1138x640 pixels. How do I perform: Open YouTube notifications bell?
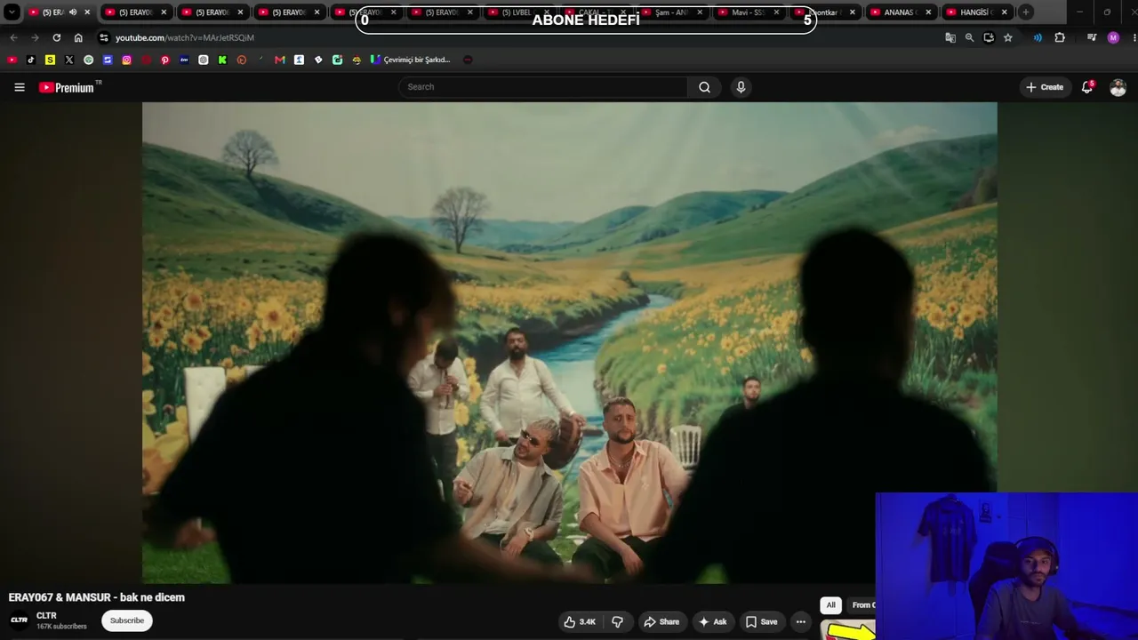coord(1086,87)
